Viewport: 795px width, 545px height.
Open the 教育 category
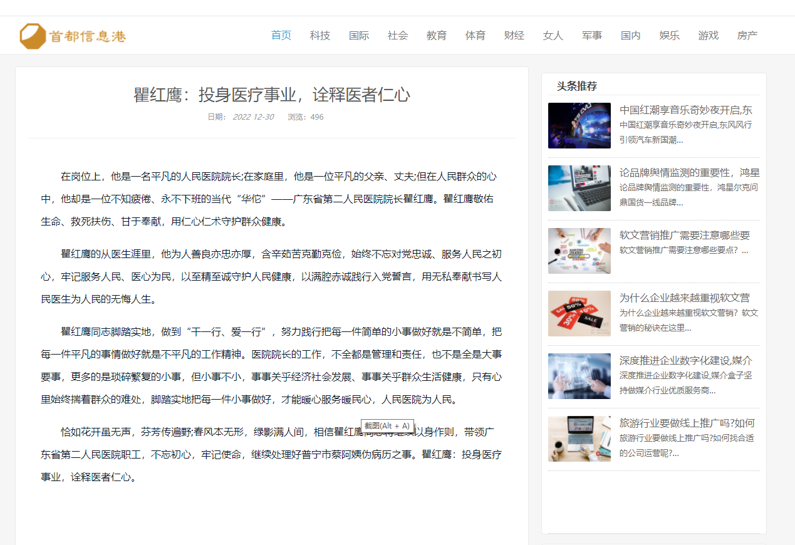point(437,35)
